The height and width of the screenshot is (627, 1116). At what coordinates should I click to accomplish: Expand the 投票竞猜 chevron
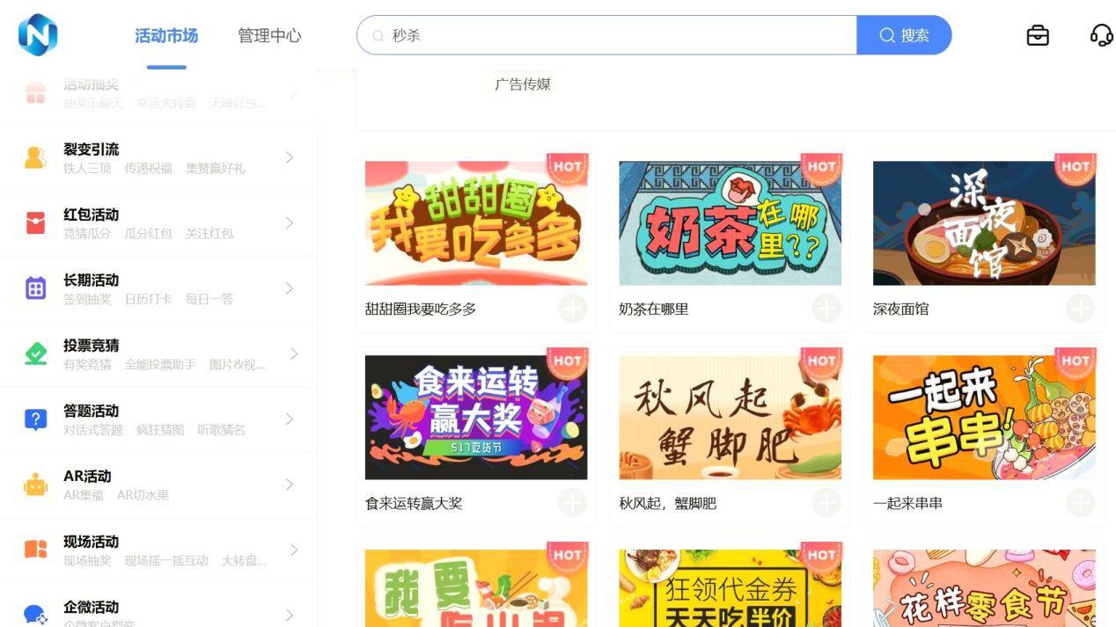tap(294, 354)
